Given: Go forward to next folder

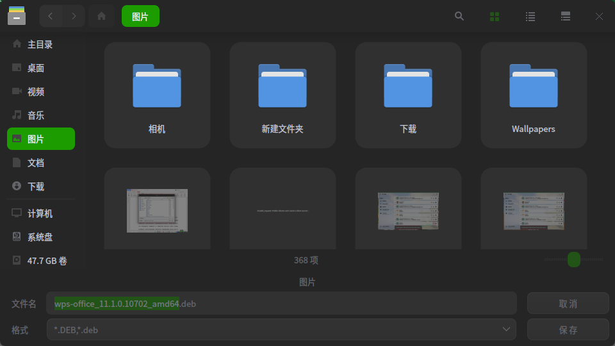Looking at the screenshot, I should (x=74, y=16).
